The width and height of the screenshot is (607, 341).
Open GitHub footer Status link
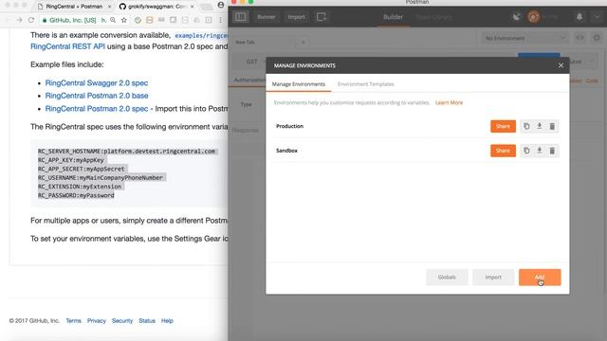tap(147, 320)
